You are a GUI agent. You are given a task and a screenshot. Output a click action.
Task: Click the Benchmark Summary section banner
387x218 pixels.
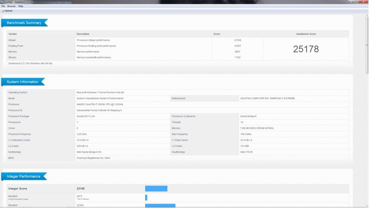[24, 23]
